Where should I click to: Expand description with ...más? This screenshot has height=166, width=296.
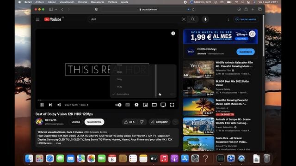(x=57, y=143)
